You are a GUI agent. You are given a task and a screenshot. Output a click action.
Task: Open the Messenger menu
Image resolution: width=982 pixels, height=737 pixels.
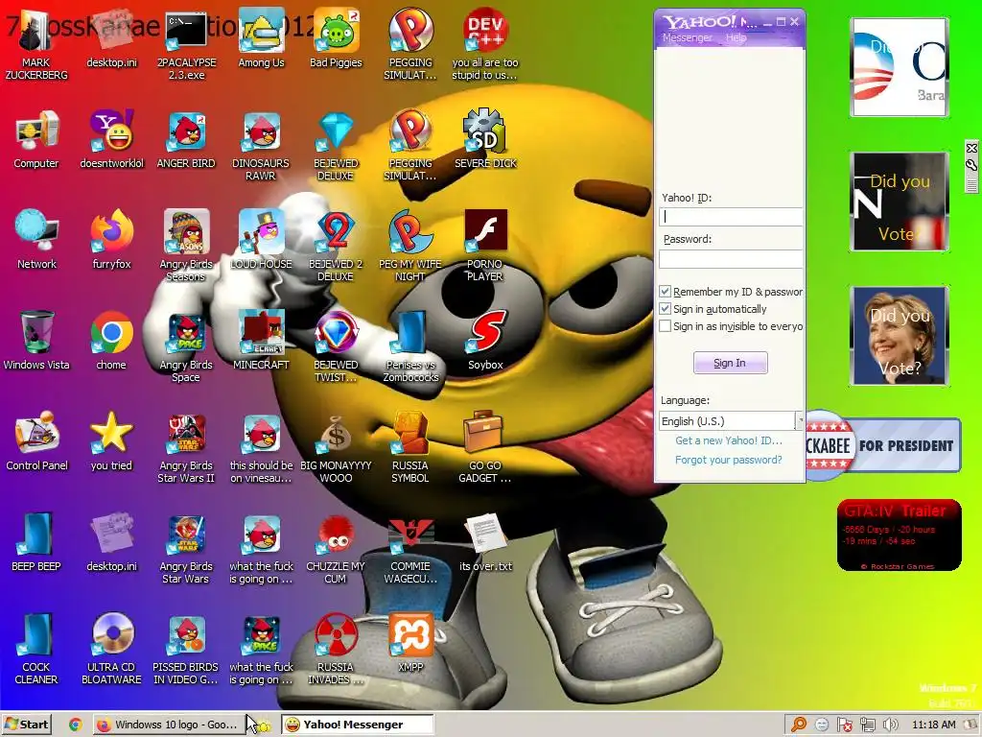coord(687,37)
